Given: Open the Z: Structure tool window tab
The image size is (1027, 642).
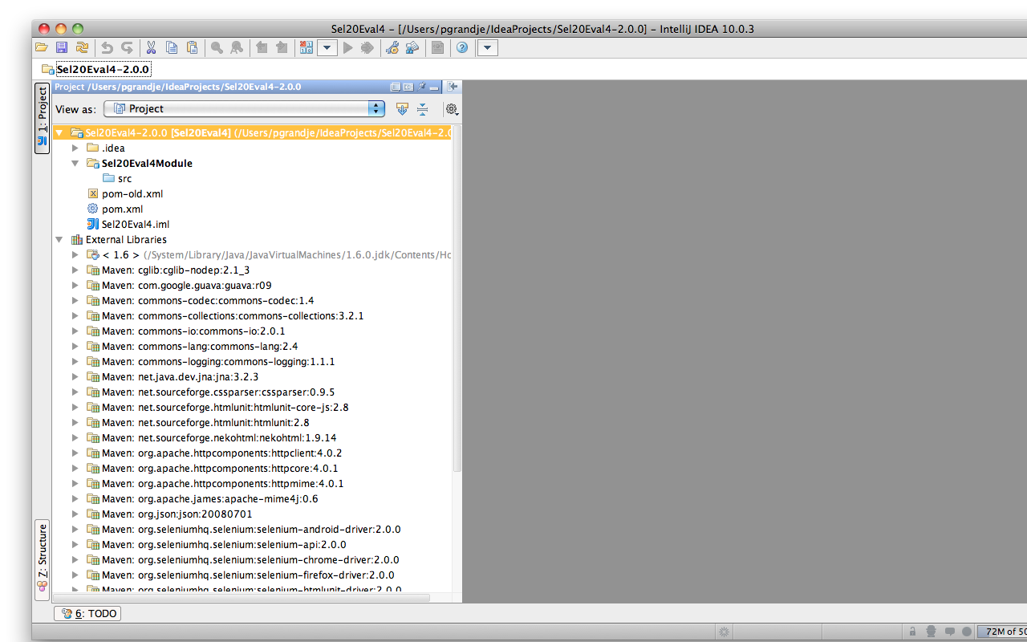Looking at the screenshot, I should click(43, 560).
